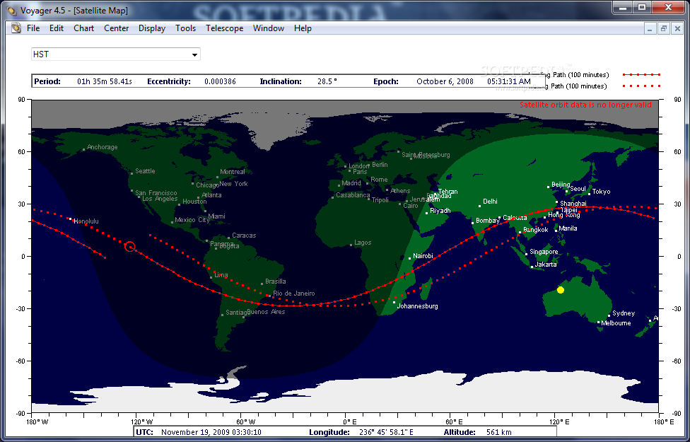Open the Edit menu
690x442 pixels.
[x=57, y=28]
